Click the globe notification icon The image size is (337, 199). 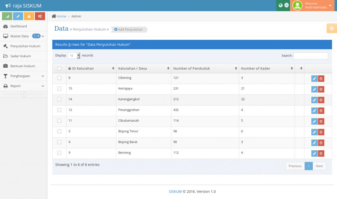280,5
